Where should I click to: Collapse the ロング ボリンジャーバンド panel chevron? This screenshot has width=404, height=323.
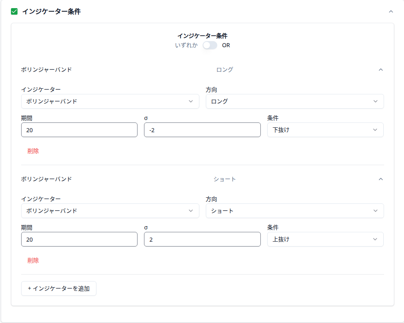coord(380,70)
